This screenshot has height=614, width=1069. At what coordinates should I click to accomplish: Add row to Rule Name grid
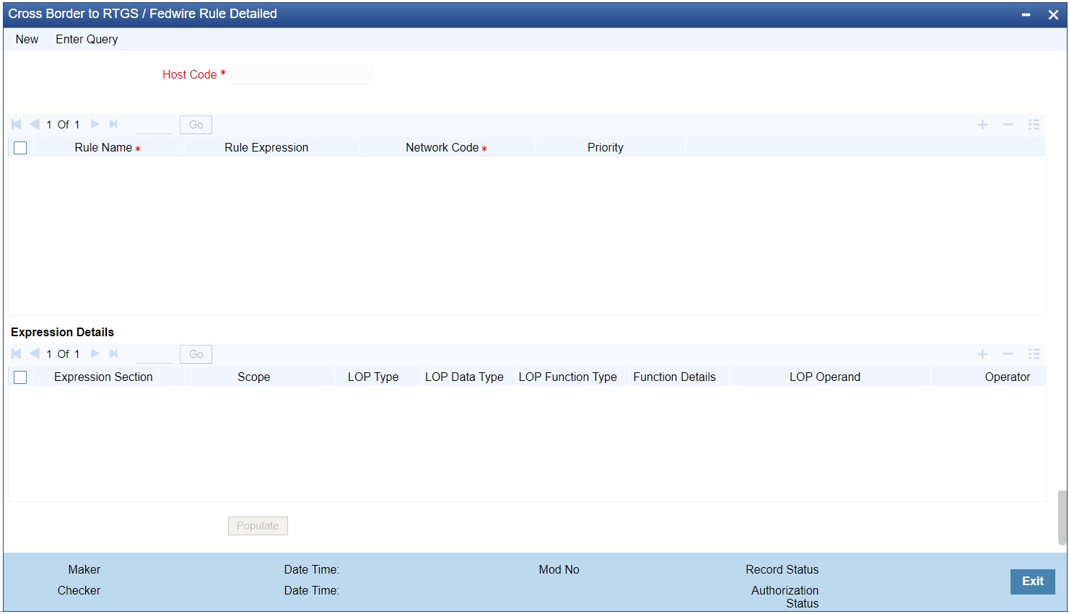pyautogui.click(x=982, y=125)
